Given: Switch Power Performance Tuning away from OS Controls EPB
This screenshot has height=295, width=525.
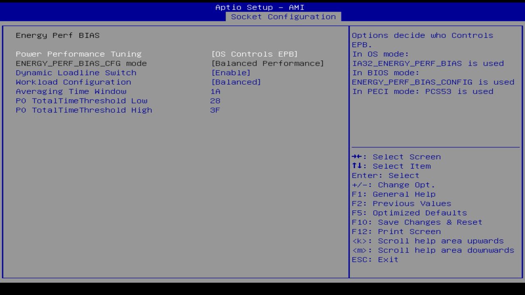Looking at the screenshot, I should 254,54.
